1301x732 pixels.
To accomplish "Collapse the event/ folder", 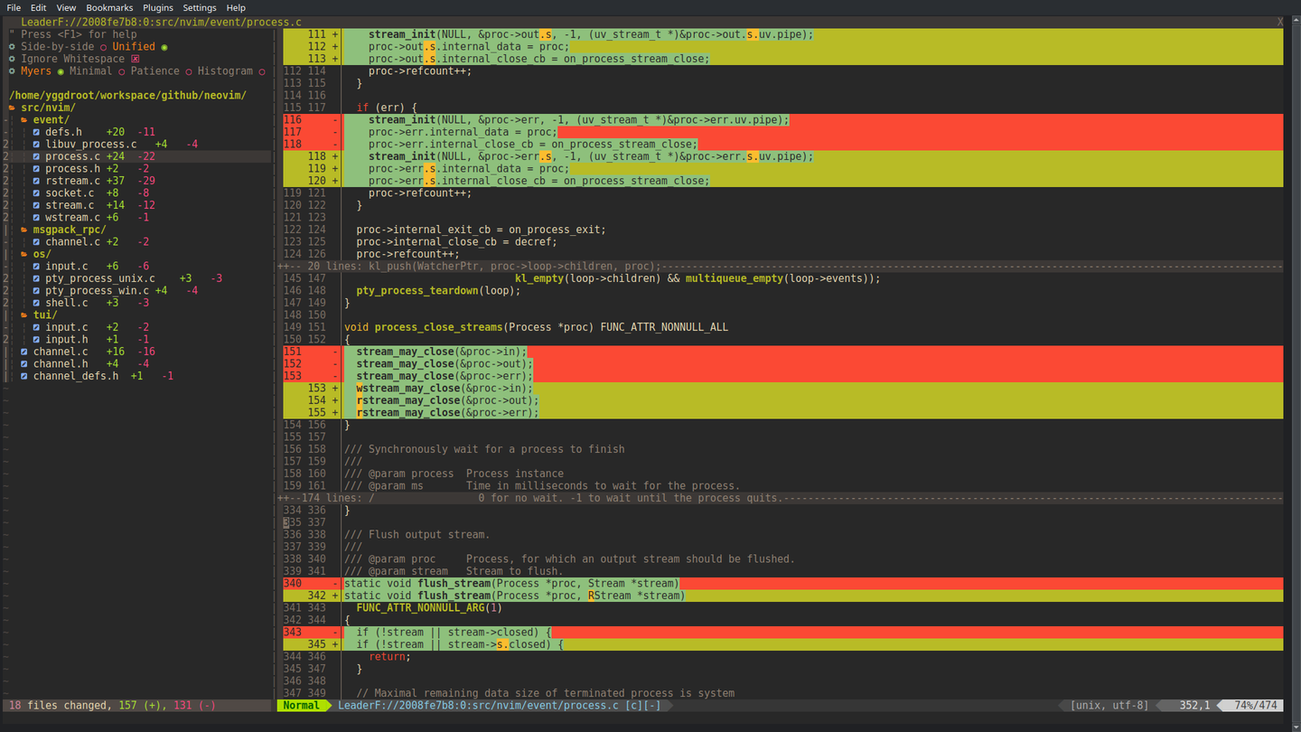I will click(24, 120).
